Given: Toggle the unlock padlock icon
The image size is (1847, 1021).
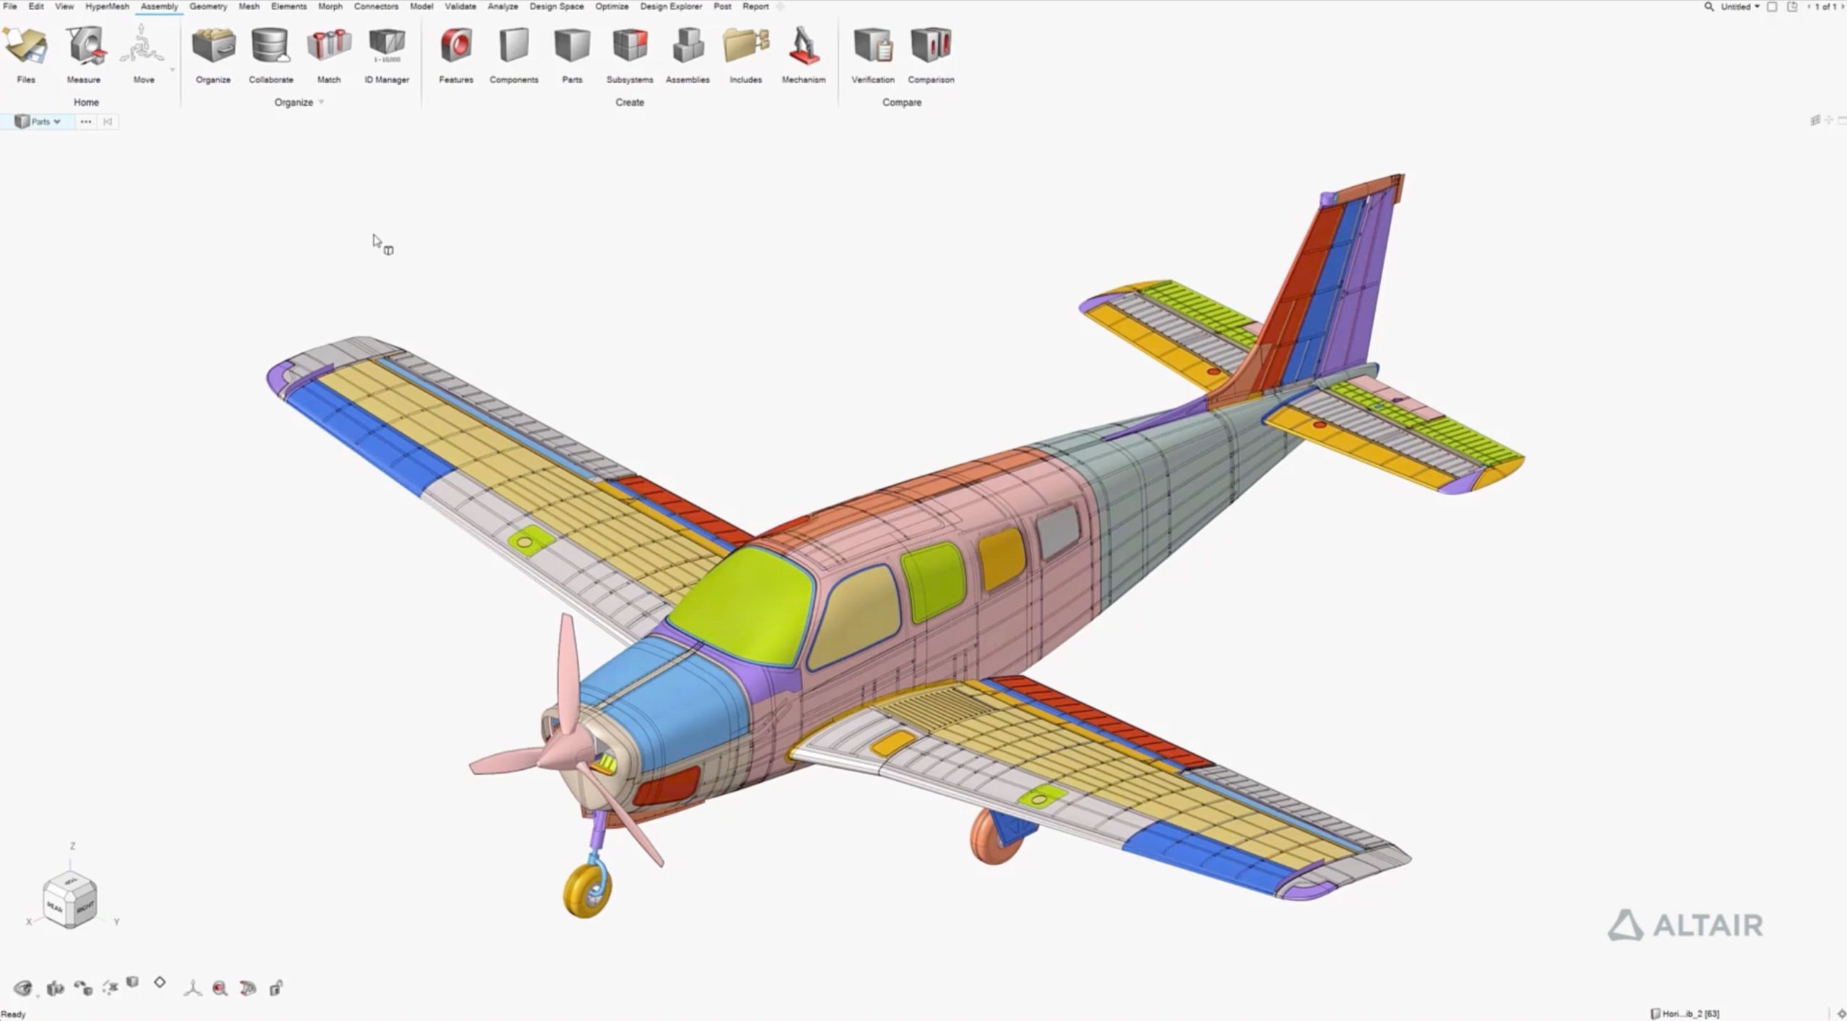Looking at the screenshot, I should [x=276, y=988].
